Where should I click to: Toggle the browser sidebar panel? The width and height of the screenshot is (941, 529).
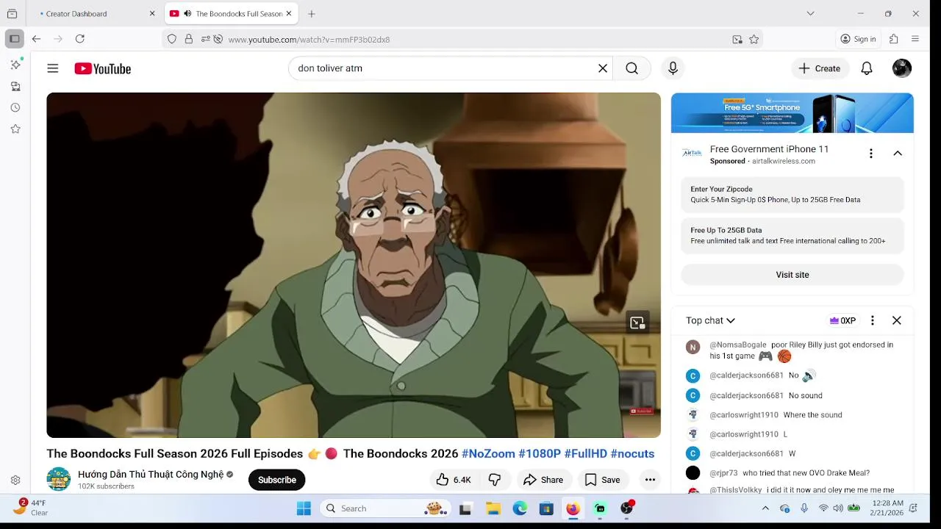pyautogui.click(x=14, y=39)
